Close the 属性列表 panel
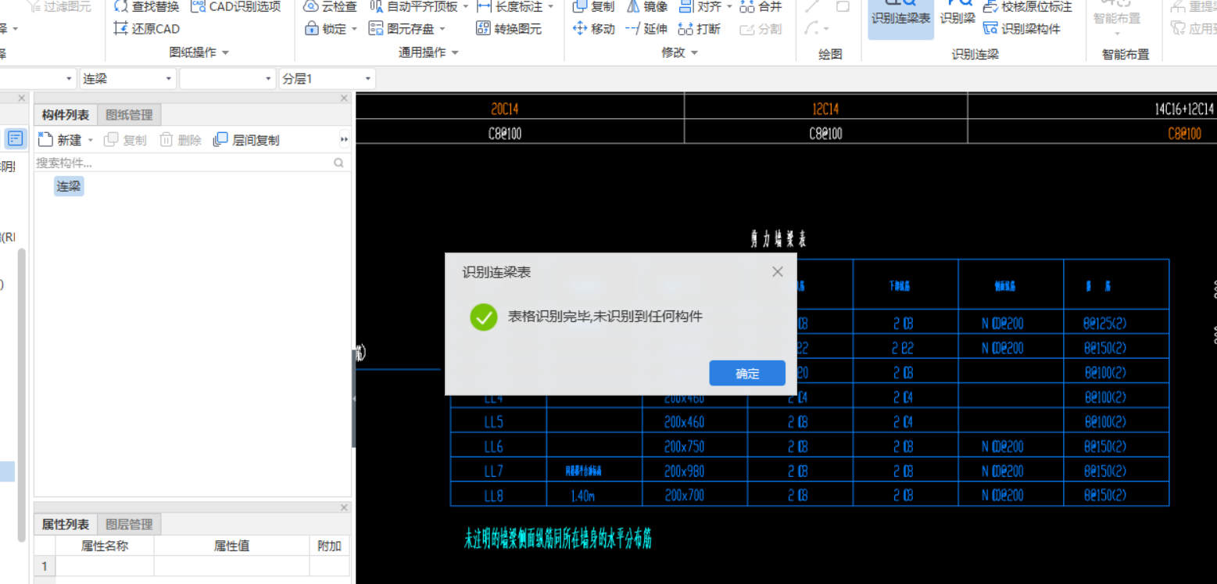Viewport: 1217px width, 584px height. [x=344, y=508]
